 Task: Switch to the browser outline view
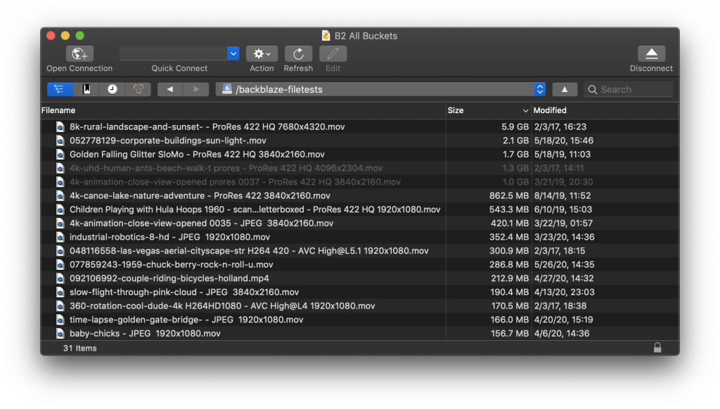coord(60,89)
